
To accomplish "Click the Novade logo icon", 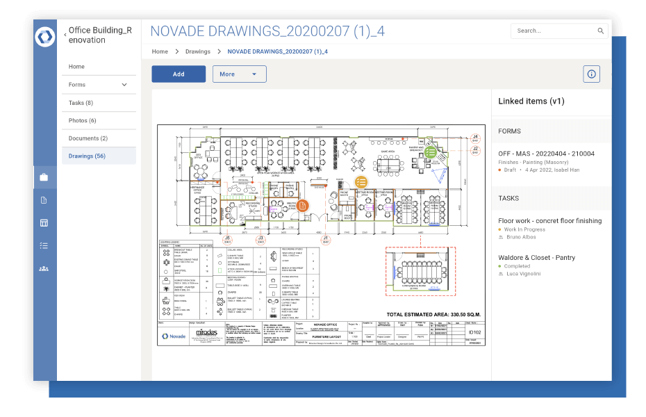I will [x=44, y=36].
